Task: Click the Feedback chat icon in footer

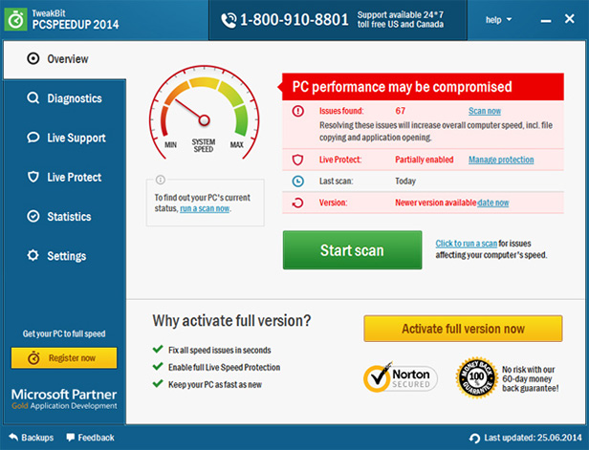Action: pos(70,438)
